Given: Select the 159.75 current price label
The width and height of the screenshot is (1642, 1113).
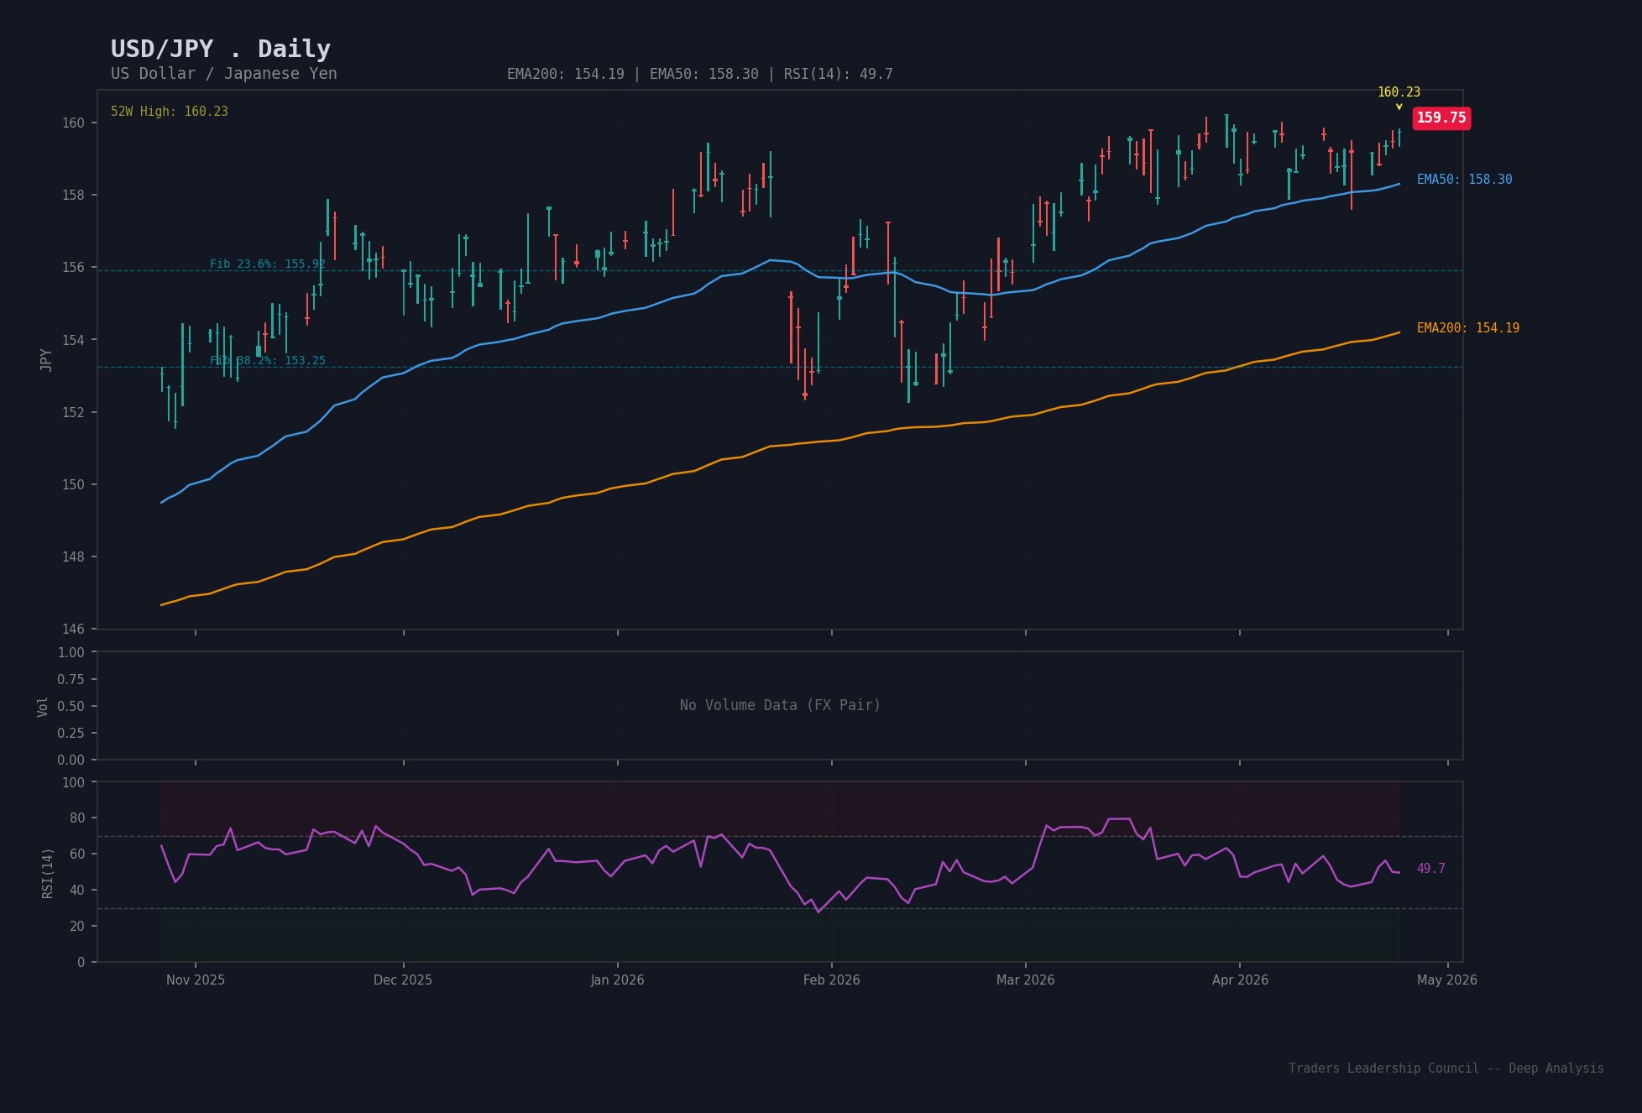Looking at the screenshot, I should [x=1441, y=118].
